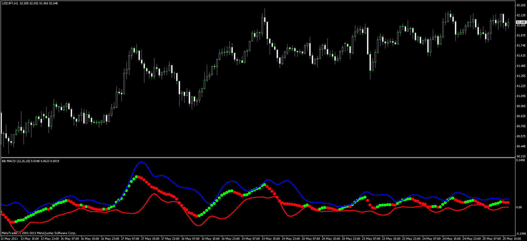Click the 20 May 07:00 time label
The image size is (527, 241).
coord(311,239)
